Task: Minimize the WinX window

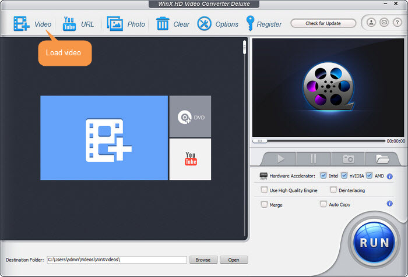Action: pos(385,3)
